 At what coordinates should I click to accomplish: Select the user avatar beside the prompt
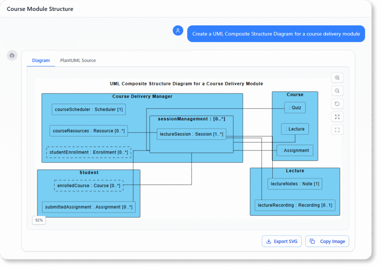178,31
